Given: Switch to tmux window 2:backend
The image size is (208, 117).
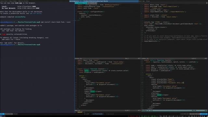Looking at the screenshot, I should 110,114.
